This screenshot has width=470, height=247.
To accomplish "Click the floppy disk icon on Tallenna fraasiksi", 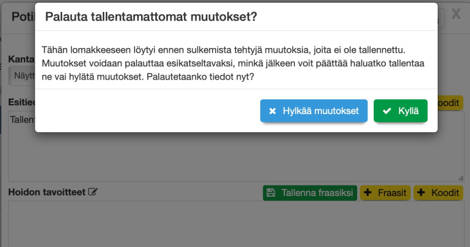I will coord(271,193).
